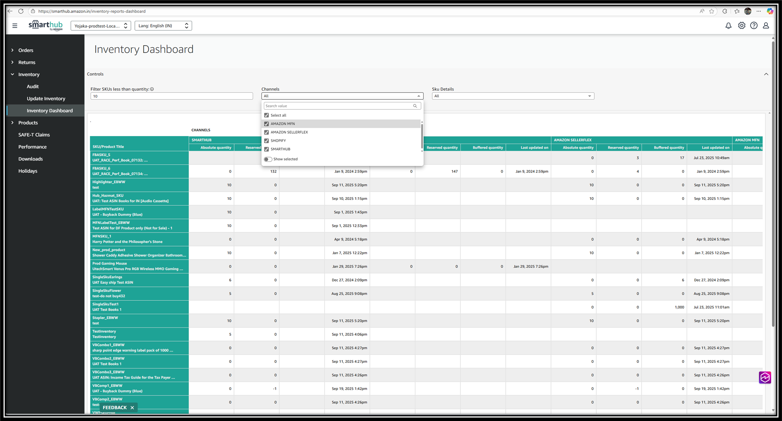The image size is (782, 421).
Task: Uncheck the AMAZON MFN checkbox
Action: click(x=267, y=124)
